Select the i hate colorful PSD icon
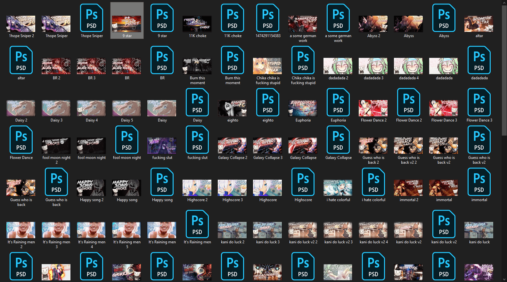 [x=373, y=182]
